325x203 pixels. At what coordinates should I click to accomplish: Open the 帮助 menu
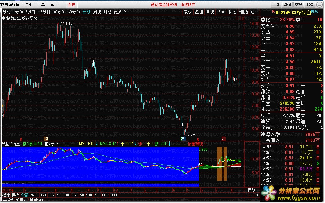54,5
